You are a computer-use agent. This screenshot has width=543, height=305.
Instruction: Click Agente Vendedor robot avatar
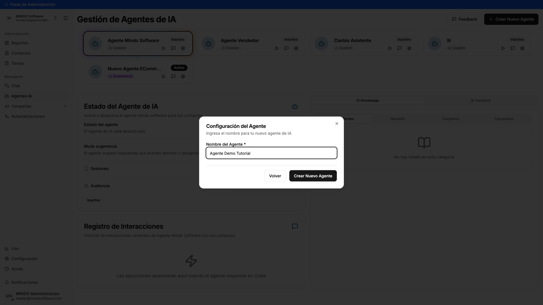[208, 43]
